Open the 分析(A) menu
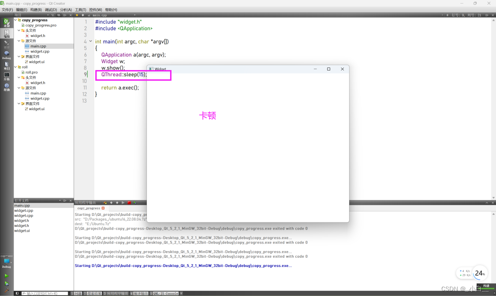 pos(66,10)
